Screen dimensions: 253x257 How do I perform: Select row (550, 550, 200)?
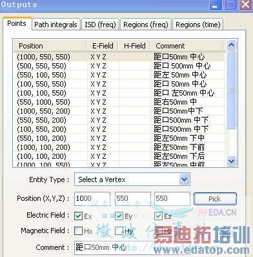[x=119, y=120]
